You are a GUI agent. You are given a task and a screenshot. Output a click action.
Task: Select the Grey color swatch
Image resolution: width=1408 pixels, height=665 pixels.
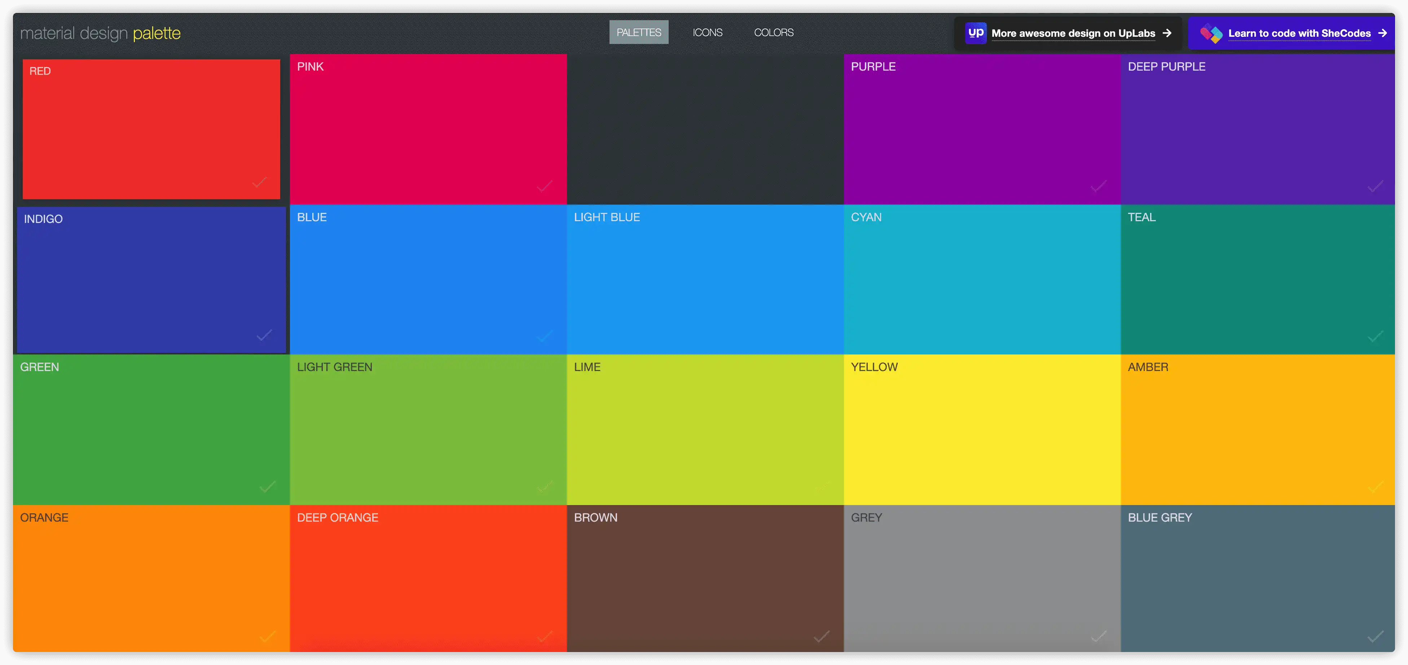[982, 578]
